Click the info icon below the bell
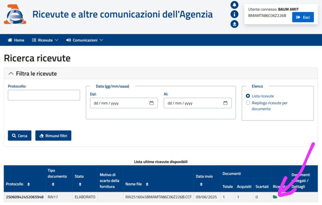 (234, 14)
